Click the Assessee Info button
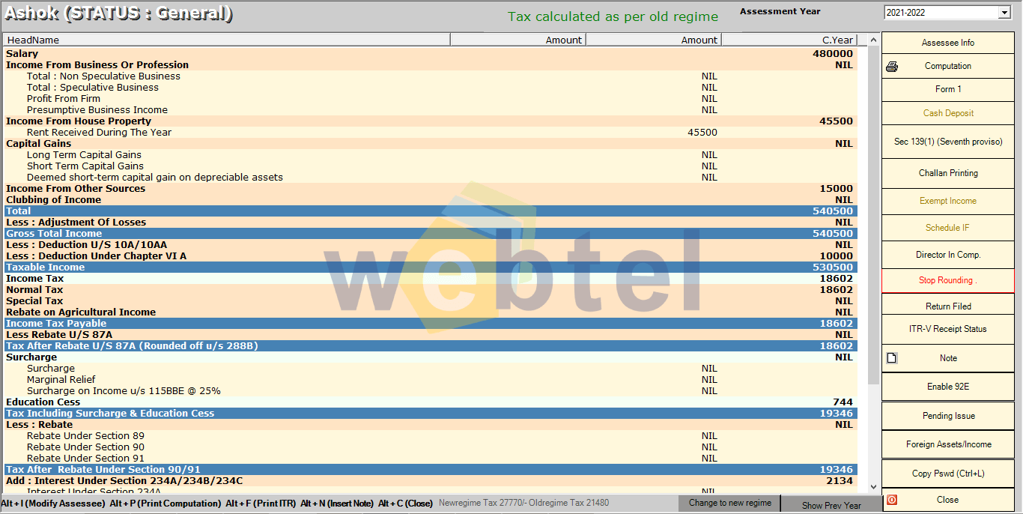The image size is (1023, 514). [948, 43]
